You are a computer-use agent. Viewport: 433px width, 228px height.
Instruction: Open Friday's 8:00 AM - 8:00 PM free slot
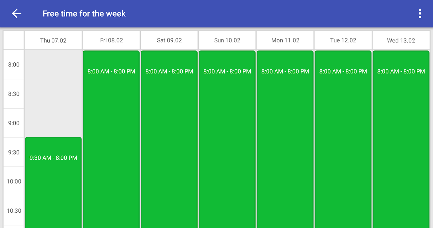[111, 139]
